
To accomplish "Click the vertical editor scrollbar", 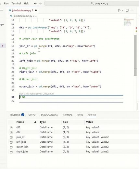I will [135, 55].
